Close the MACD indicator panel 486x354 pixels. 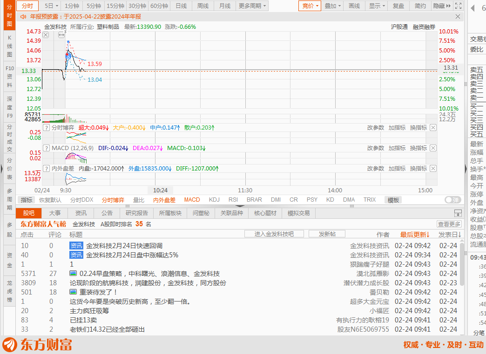click(x=433, y=148)
